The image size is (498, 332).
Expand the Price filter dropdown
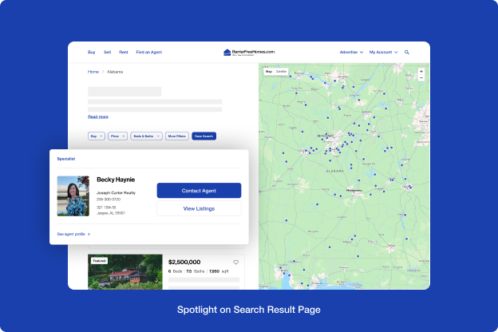pos(117,136)
